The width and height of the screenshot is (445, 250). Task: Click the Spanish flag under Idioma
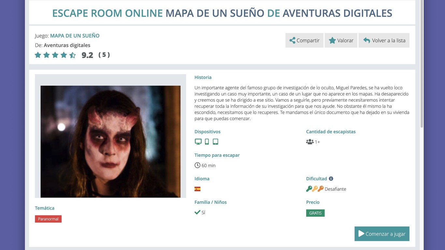click(x=197, y=188)
